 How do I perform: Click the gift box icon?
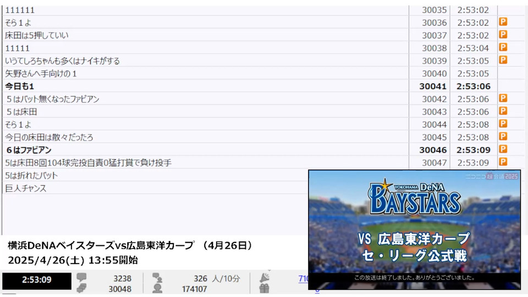pos(265,288)
